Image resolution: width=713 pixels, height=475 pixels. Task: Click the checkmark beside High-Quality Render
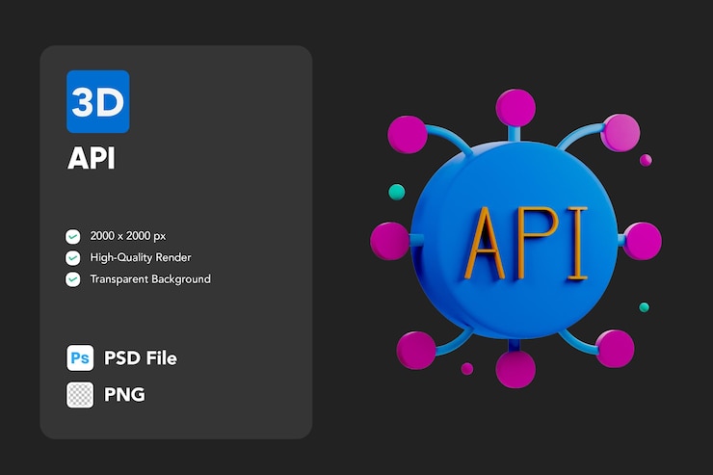click(x=73, y=257)
